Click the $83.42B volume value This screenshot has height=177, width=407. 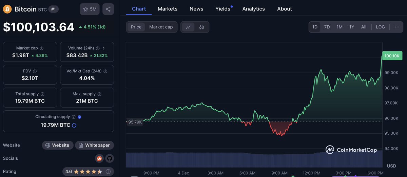[78, 55]
